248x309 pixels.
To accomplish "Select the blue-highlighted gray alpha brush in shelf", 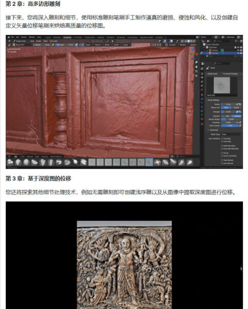I will click(x=149, y=162).
